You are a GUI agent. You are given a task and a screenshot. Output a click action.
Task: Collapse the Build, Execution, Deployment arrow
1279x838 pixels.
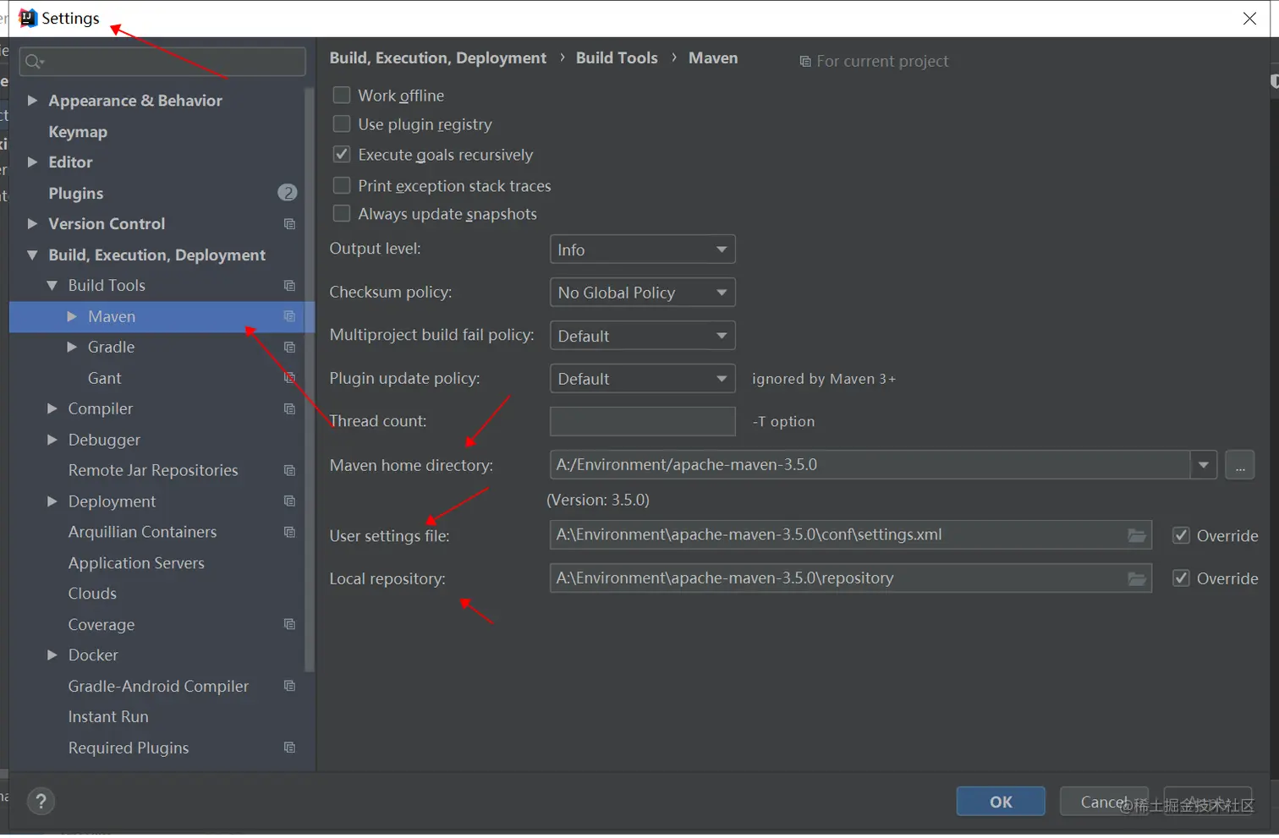pos(32,255)
